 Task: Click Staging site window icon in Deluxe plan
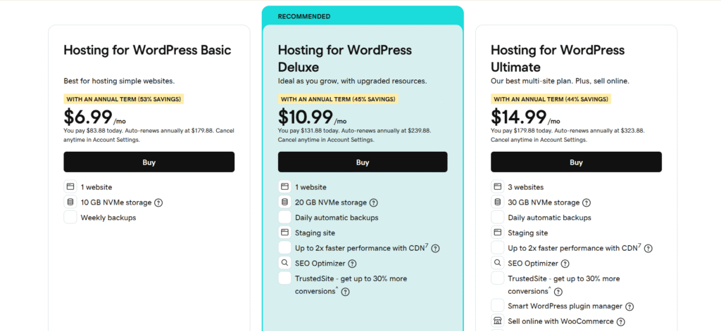pyautogui.click(x=284, y=233)
